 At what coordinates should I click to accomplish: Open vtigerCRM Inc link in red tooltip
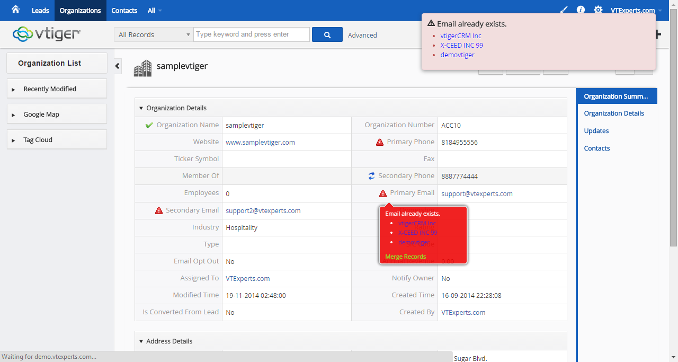(417, 223)
